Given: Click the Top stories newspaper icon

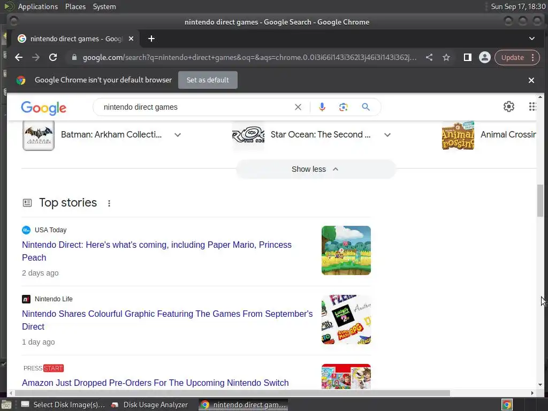Looking at the screenshot, I should (27, 203).
